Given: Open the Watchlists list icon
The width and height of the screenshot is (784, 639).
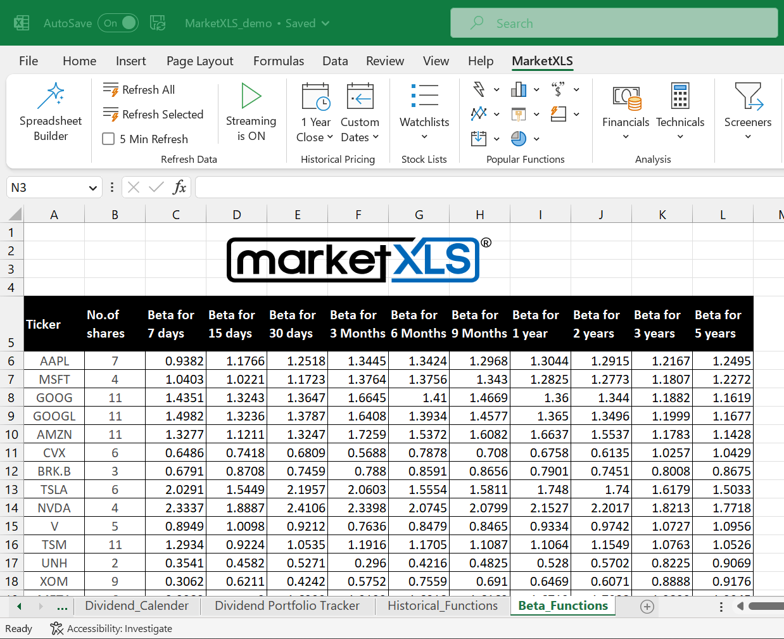Looking at the screenshot, I should coord(424,96).
